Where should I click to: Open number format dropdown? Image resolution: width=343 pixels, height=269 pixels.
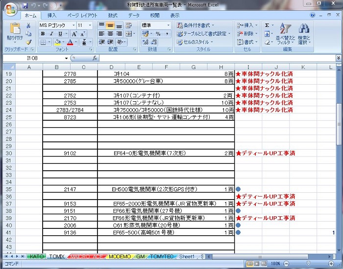[x=168, y=25]
